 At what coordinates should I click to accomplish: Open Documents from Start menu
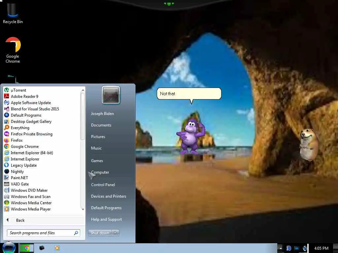click(101, 125)
